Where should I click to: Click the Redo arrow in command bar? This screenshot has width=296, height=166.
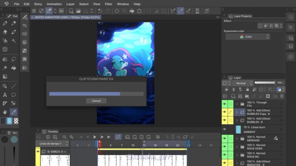click(x=108, y=11)
